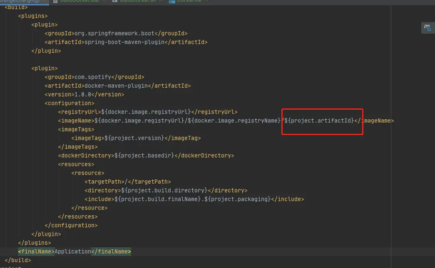Click the <imageName> opening tag
Viewport: 435px width, 268px height.
[x=76, y=121]
